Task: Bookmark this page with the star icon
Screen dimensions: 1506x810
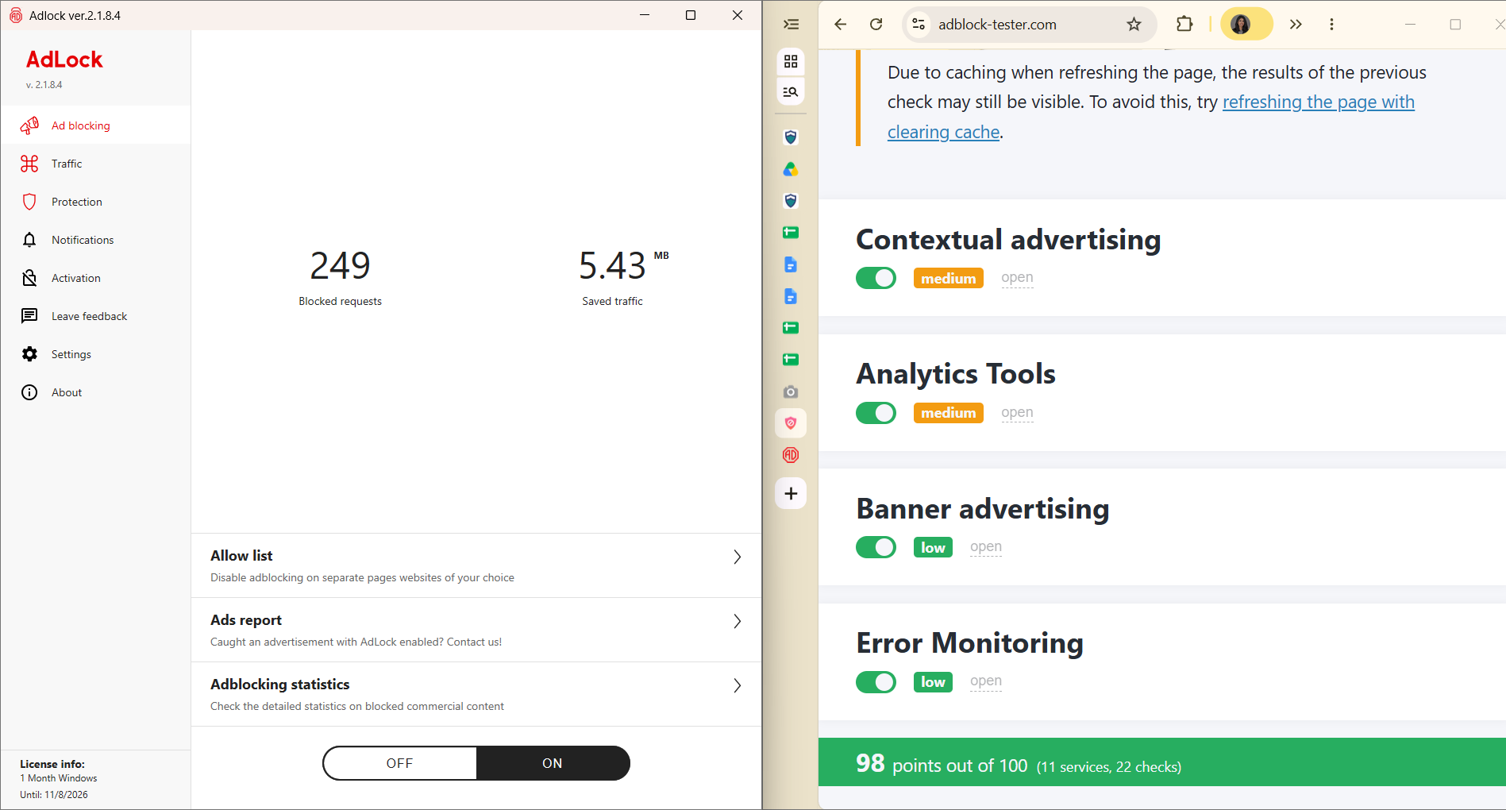Action: [1134, 25]
